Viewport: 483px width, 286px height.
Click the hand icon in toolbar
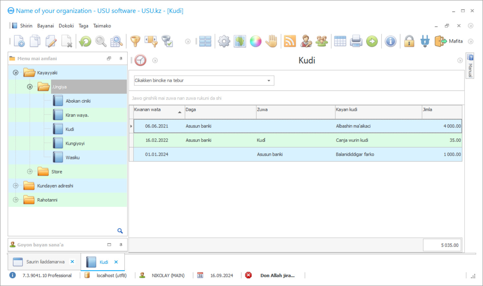tap(271, 41)
